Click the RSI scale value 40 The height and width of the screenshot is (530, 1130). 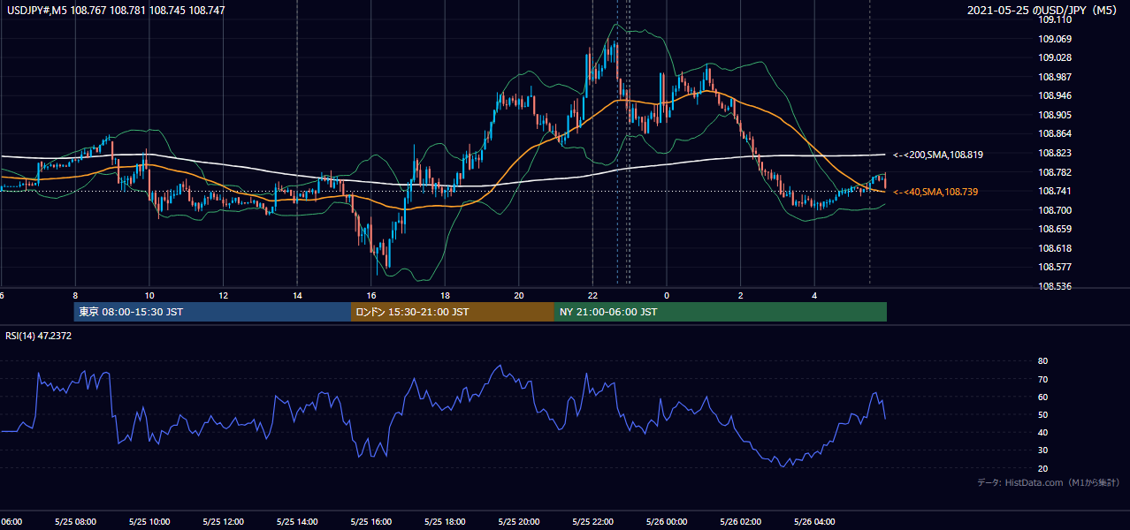[x=1042, y=432]
